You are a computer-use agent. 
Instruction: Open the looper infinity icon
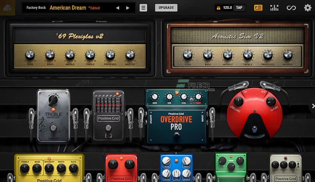click(291, 8)
